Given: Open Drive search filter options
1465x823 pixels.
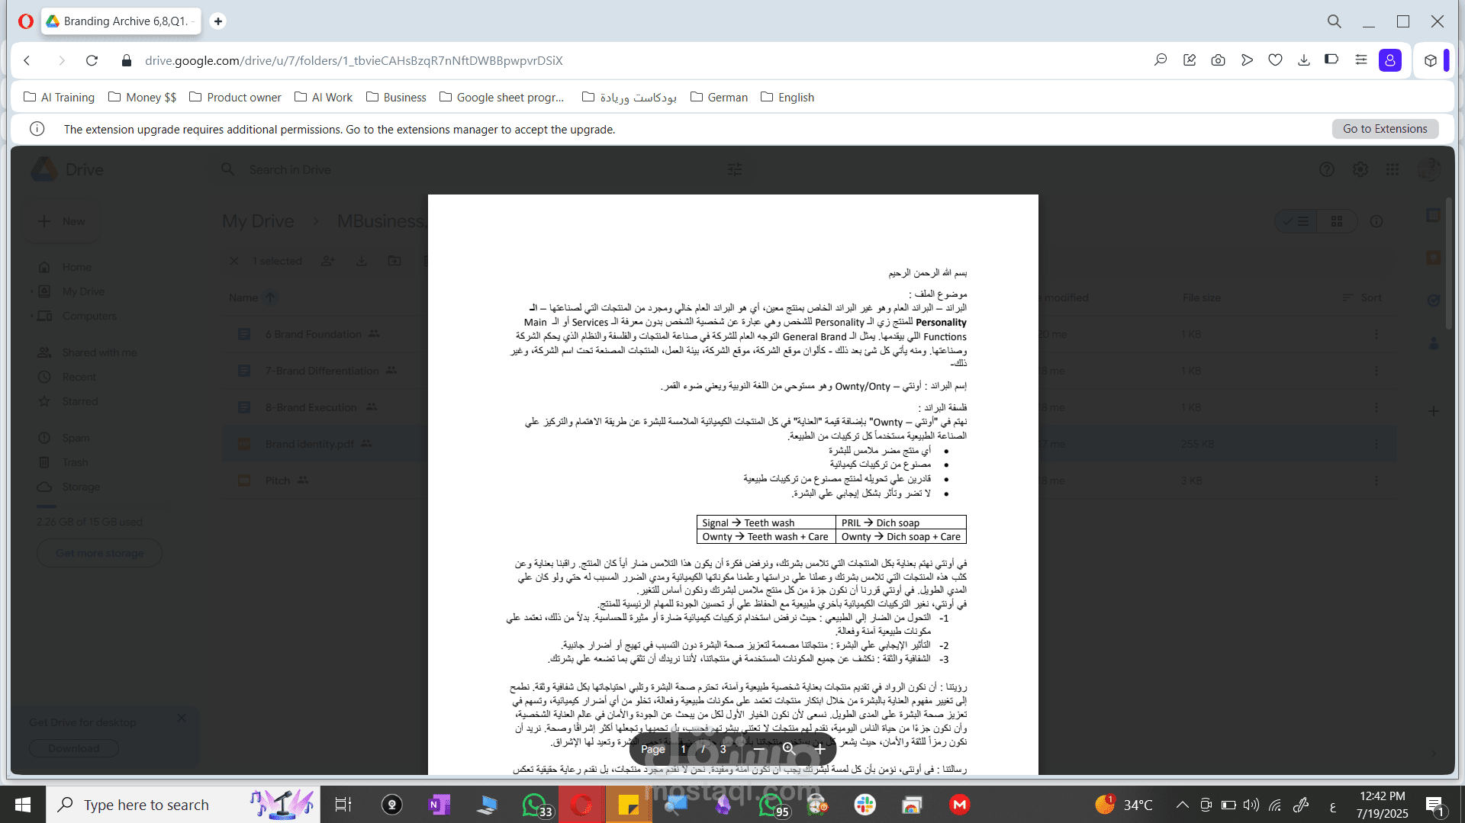Looking at the screenshot, I should tap(735, 169).
